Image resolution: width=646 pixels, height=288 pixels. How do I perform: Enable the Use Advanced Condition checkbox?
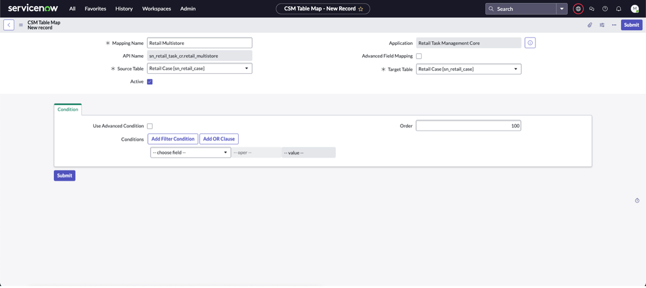[x=150, y=126]
